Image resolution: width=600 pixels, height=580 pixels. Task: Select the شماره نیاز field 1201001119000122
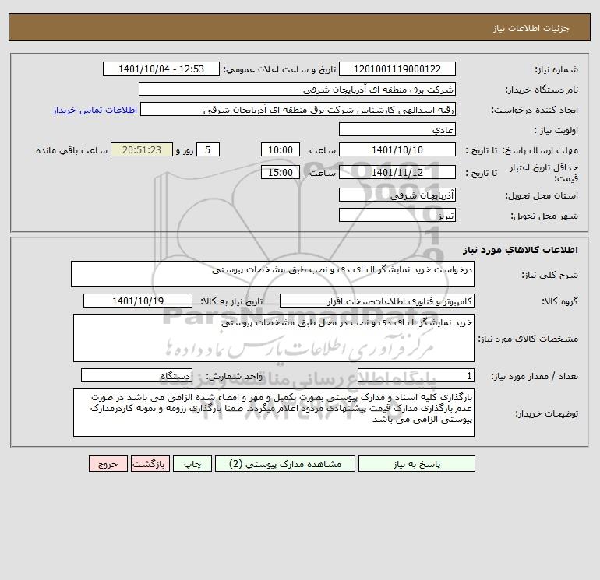pyautogui.click(x=397, y=69)
